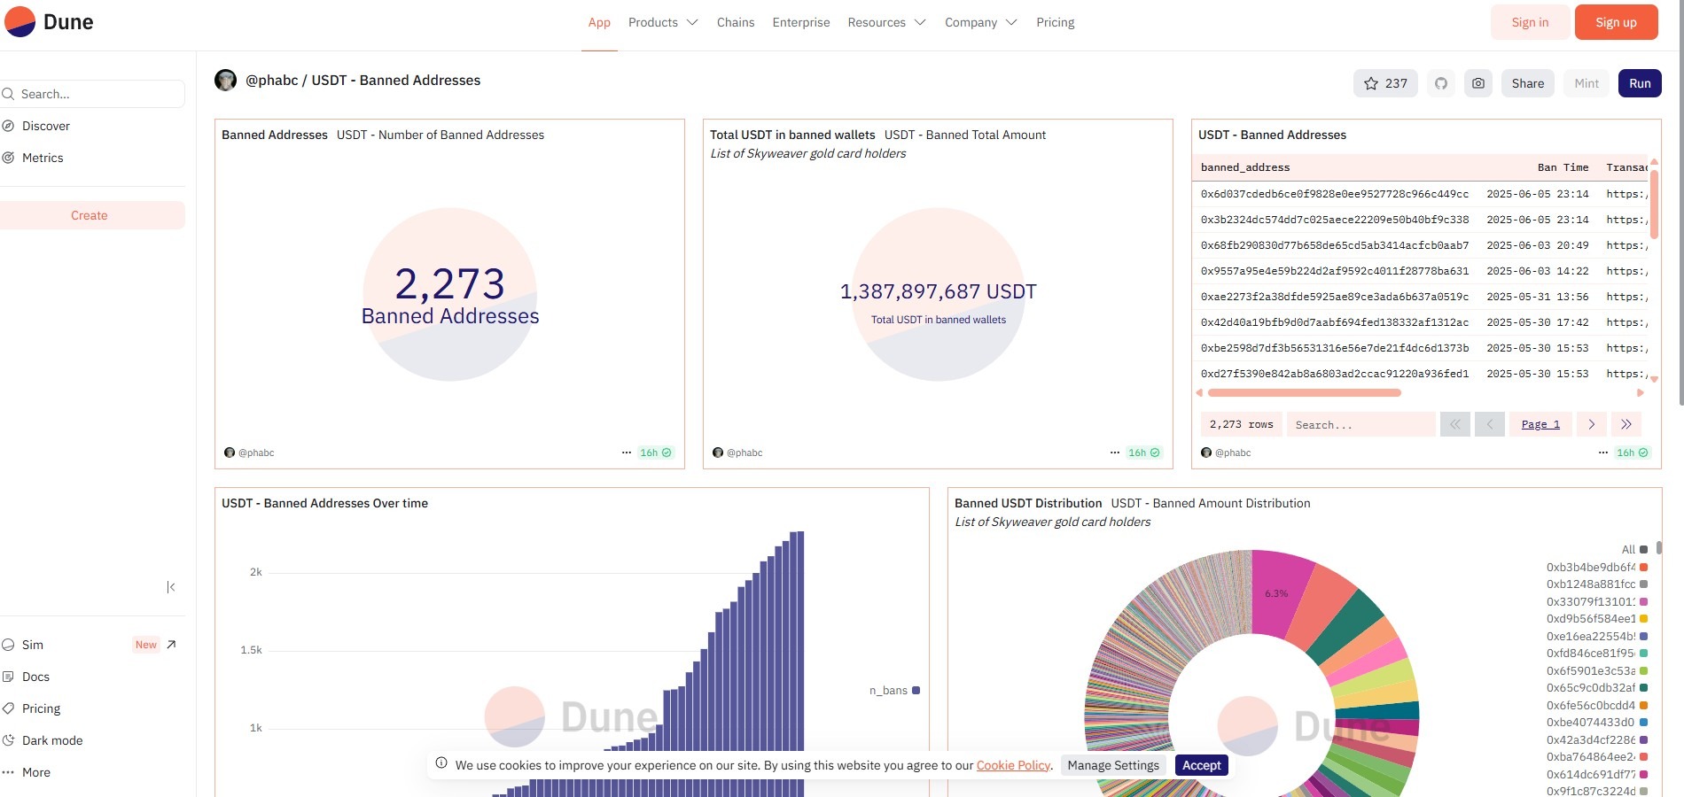1684x797 pixels.
Task: Focus table Search field
Action: (1360, 424)
